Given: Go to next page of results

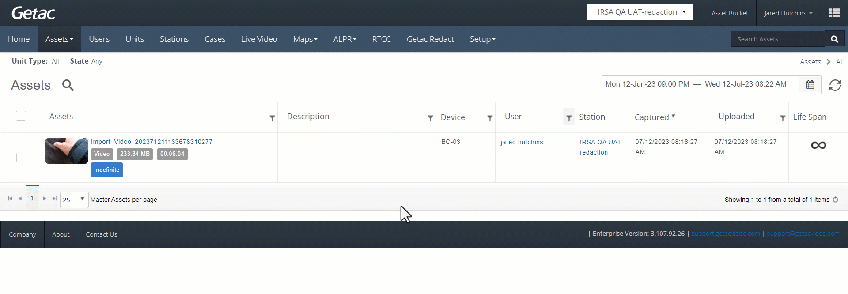Looking at the screenshot, I should [x=45, y=199].
